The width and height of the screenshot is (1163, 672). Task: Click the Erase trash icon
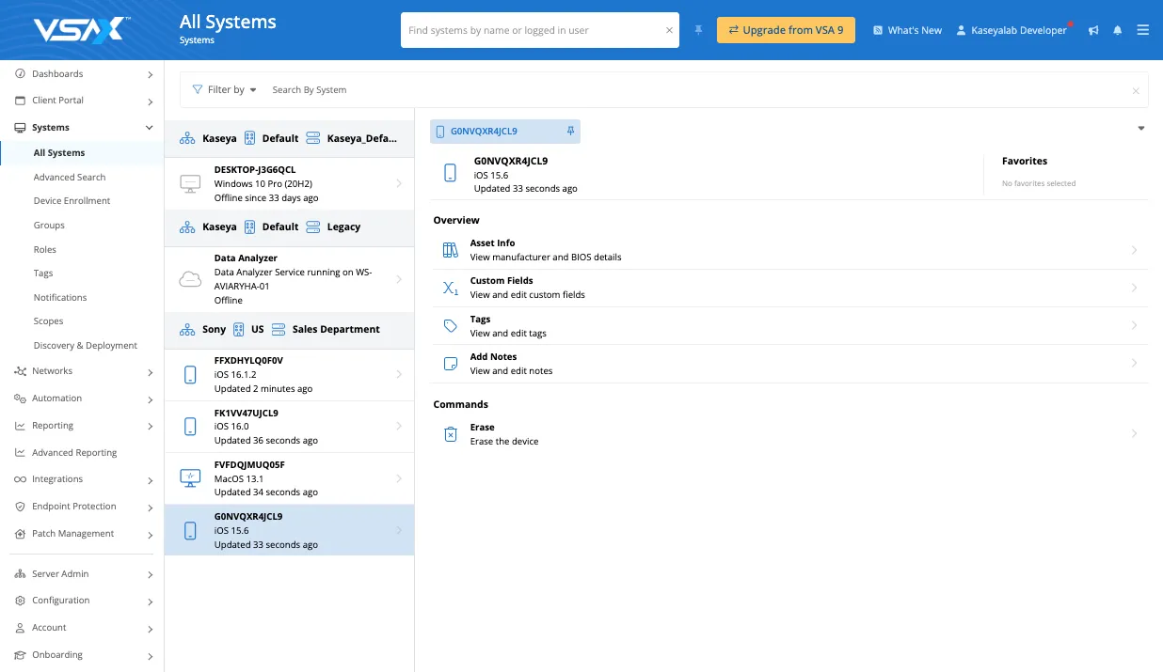point(451,434)
